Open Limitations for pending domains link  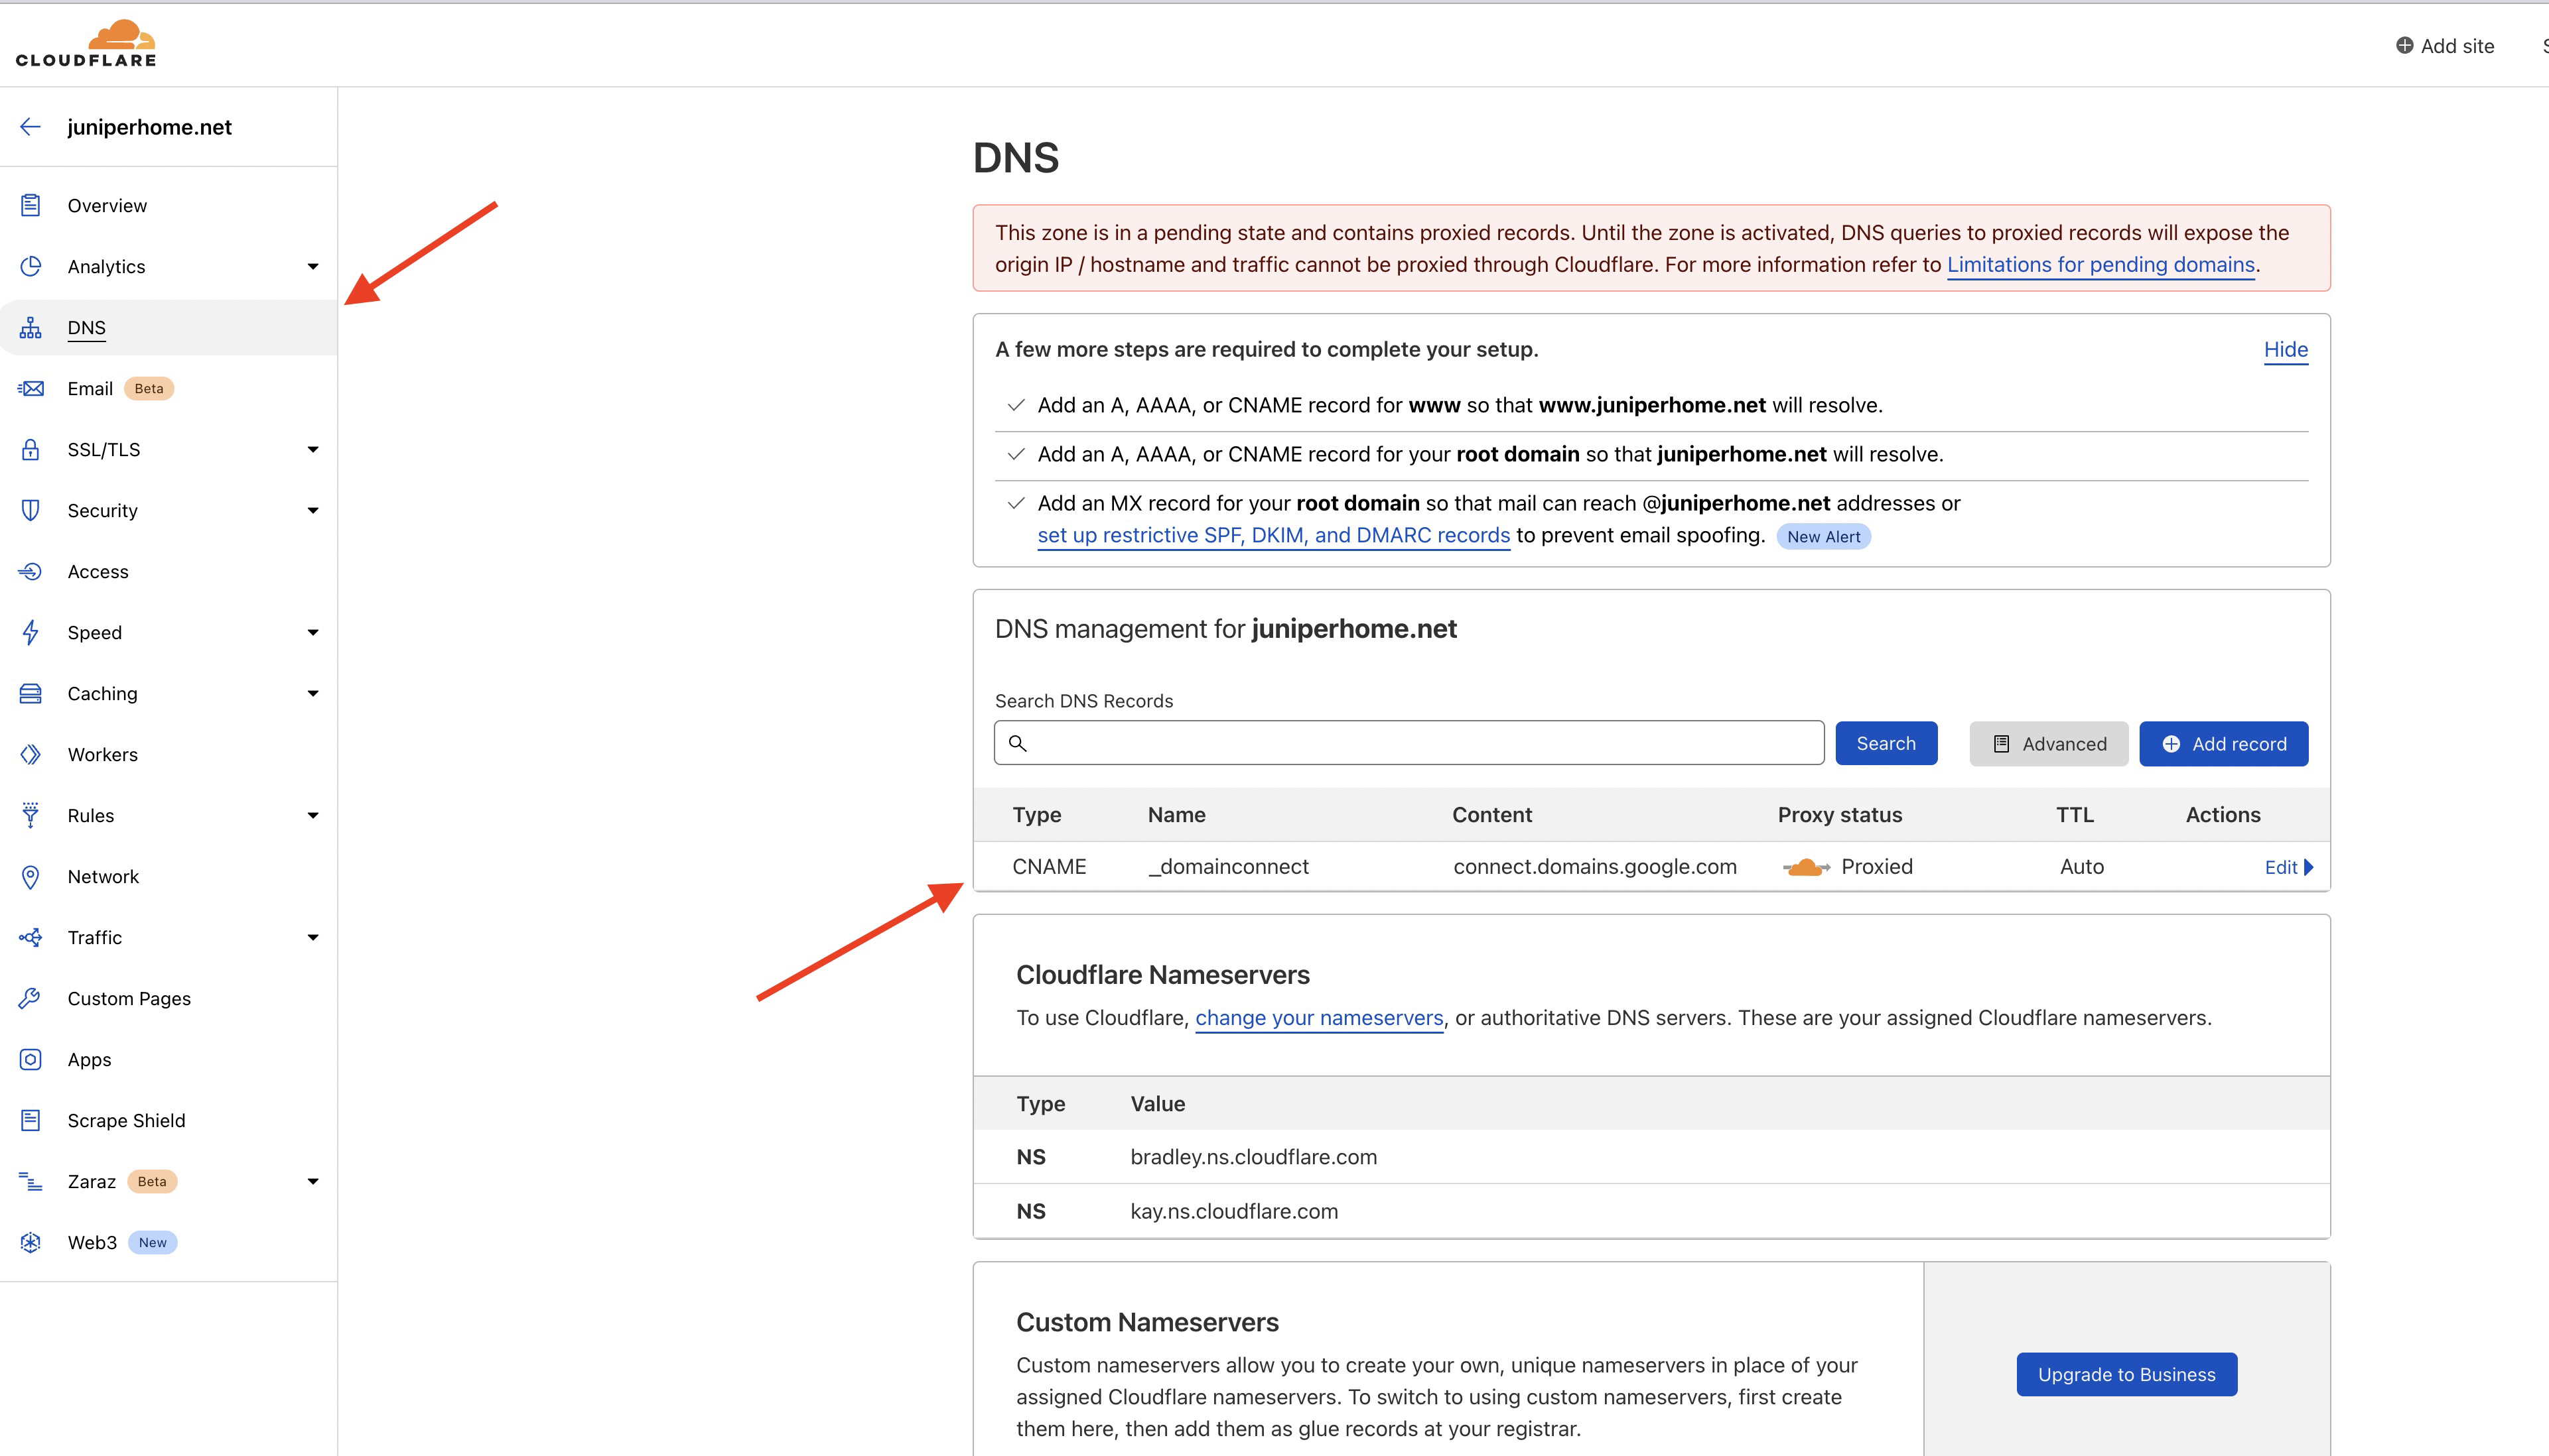pyautogui.click(x=2101, y=264)
